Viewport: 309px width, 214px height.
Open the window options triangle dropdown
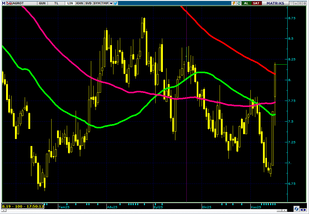tap(292, 3)
